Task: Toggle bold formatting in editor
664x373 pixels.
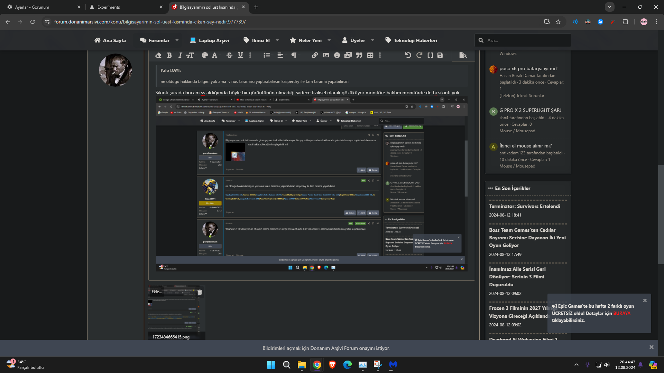Action: point(169,55)
